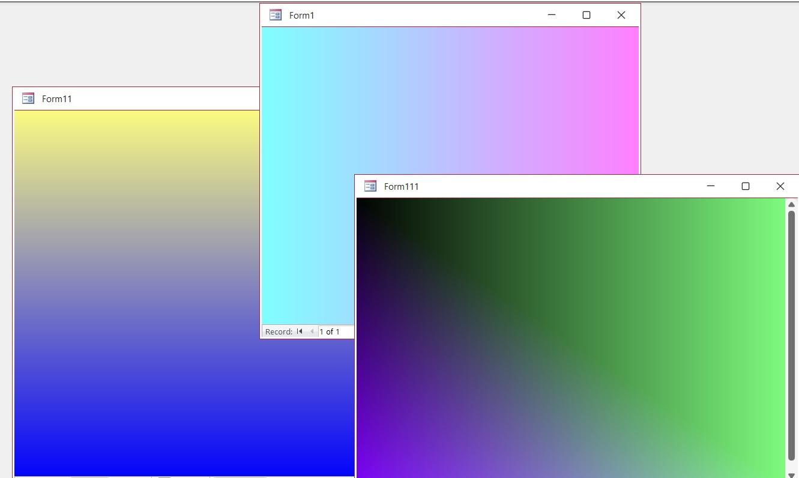The width and height of the screenshot is (799, 478).
Task: Click the Form111 window form icon
Action: (370, 186)
